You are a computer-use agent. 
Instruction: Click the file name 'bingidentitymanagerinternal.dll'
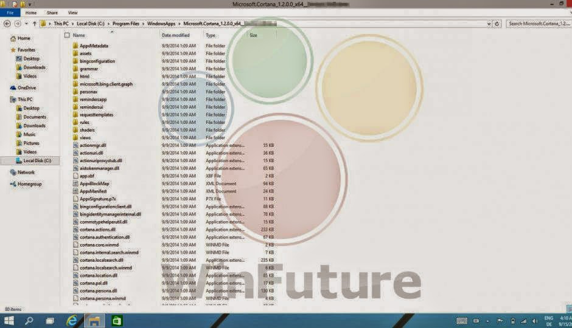coord(111,214)
